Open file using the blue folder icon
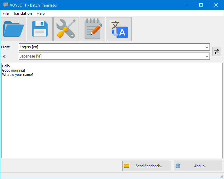 [x=13, y=29]
